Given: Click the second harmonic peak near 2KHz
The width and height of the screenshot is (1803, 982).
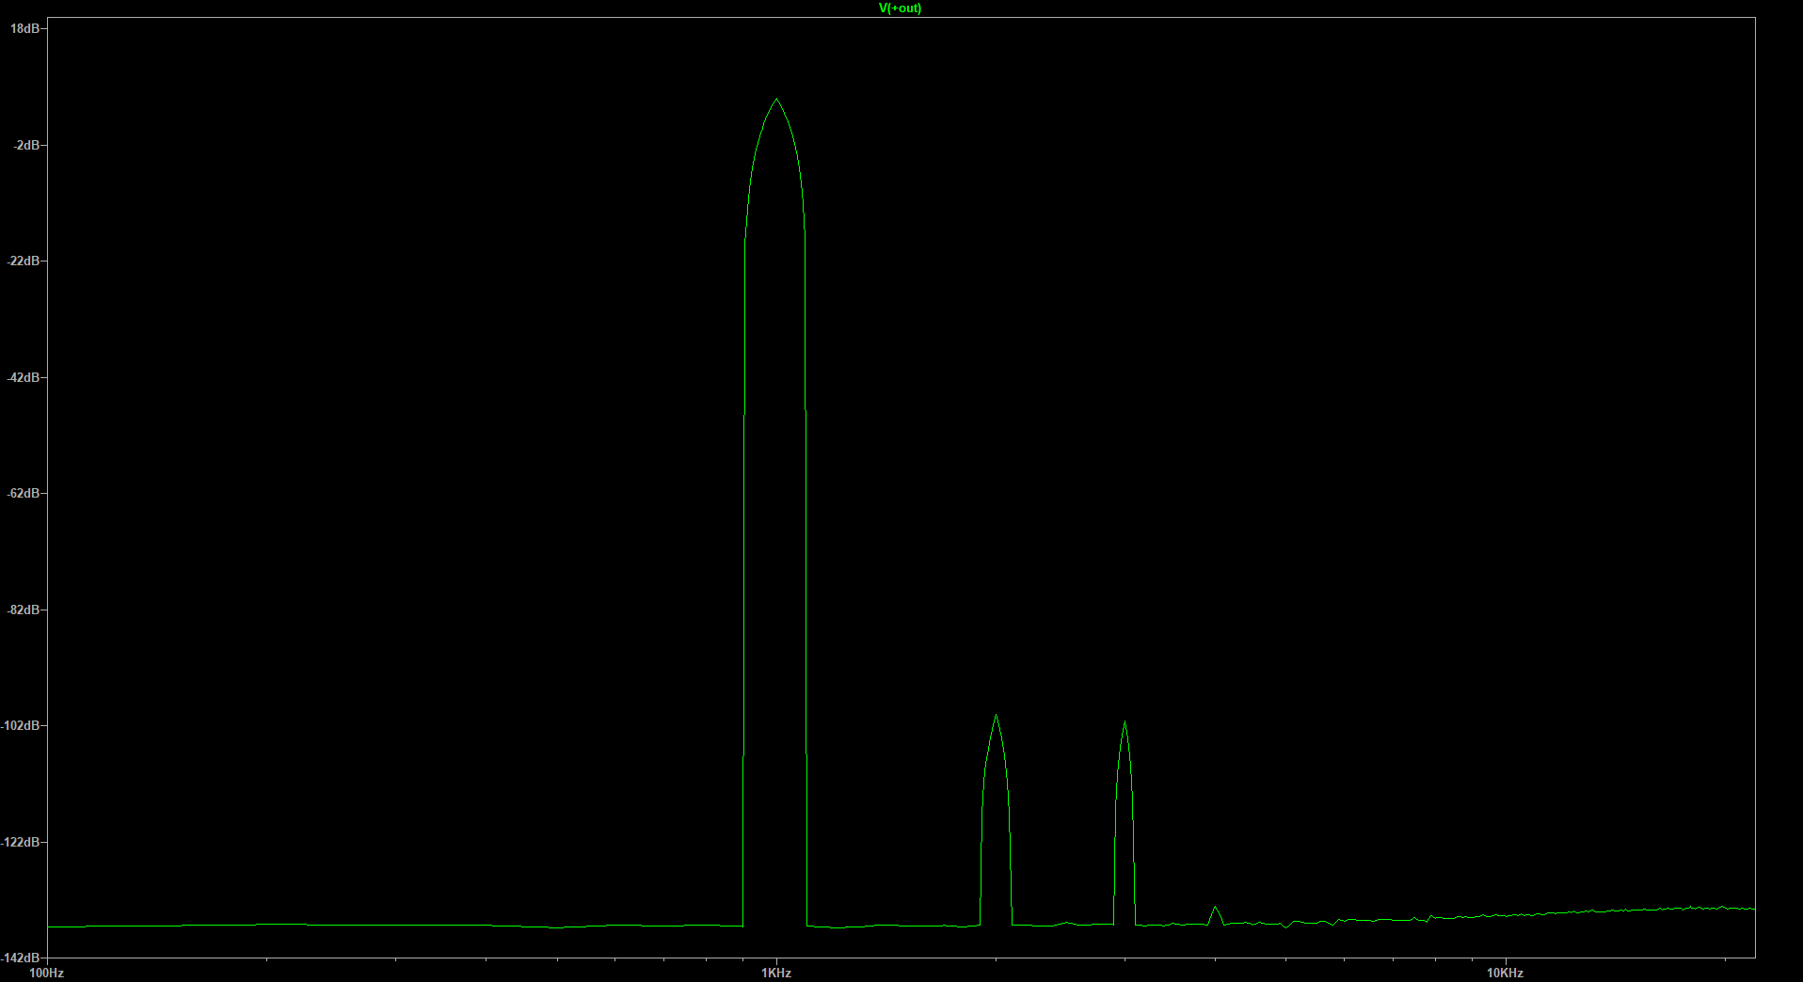Looking at the screenshot, I should (x=996, y=717).
